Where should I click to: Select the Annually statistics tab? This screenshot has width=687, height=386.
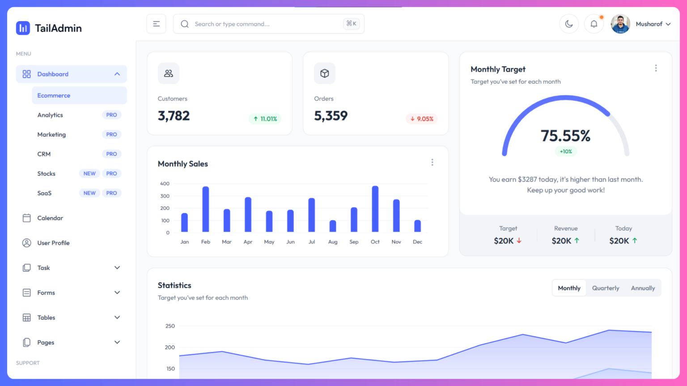pos(643,288)
